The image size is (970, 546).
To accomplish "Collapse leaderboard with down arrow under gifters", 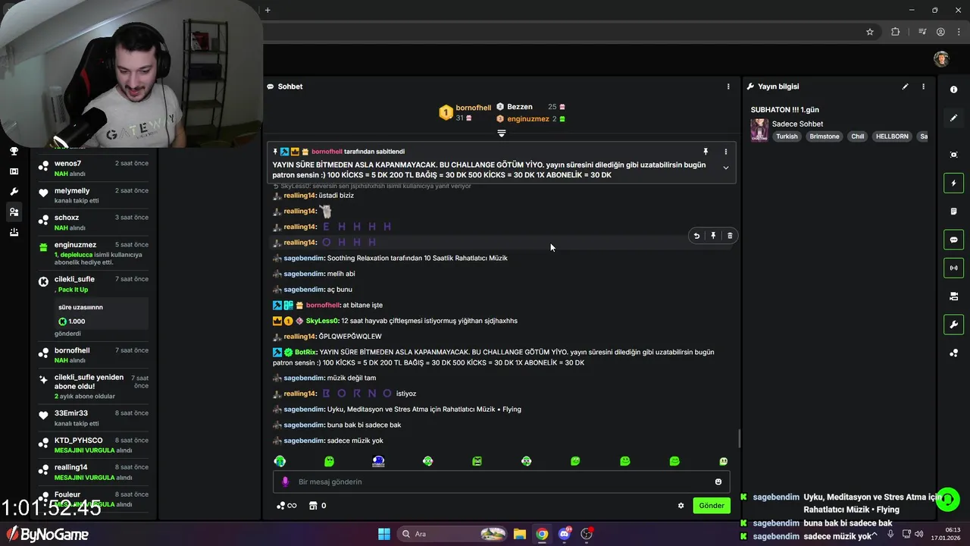I will pyautogui.click(x=501, y=133).
